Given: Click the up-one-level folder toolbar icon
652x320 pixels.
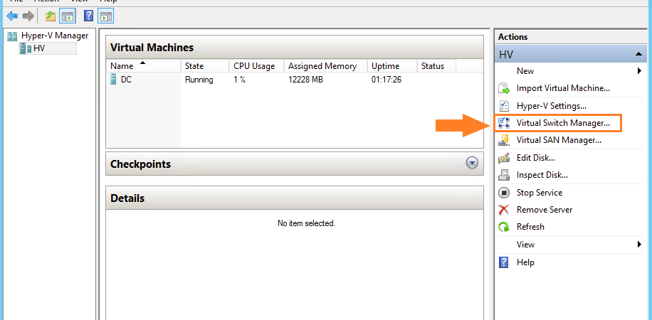Looking at the screenshot, I should (x=51, y=16).
